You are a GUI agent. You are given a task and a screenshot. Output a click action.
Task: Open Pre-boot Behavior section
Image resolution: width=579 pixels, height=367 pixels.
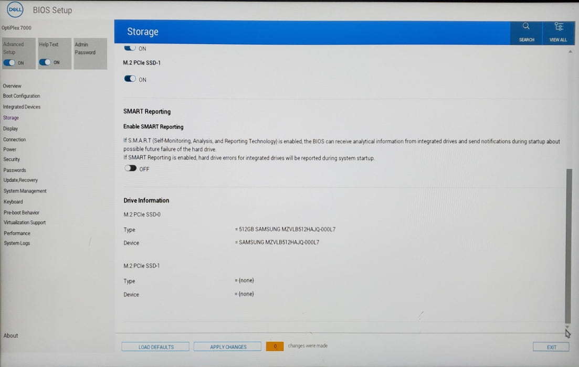[x=22, y=212]
